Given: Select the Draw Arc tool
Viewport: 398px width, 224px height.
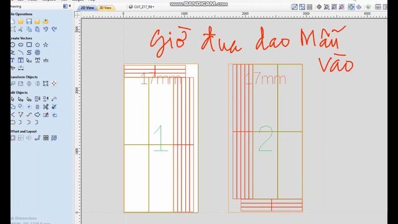Looking at the screenshot, I should (21, 52).
